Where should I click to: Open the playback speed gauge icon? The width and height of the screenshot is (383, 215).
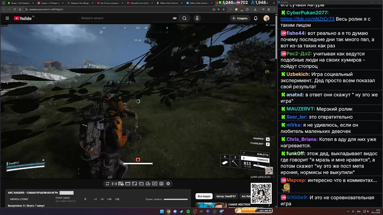coord(148,184)
